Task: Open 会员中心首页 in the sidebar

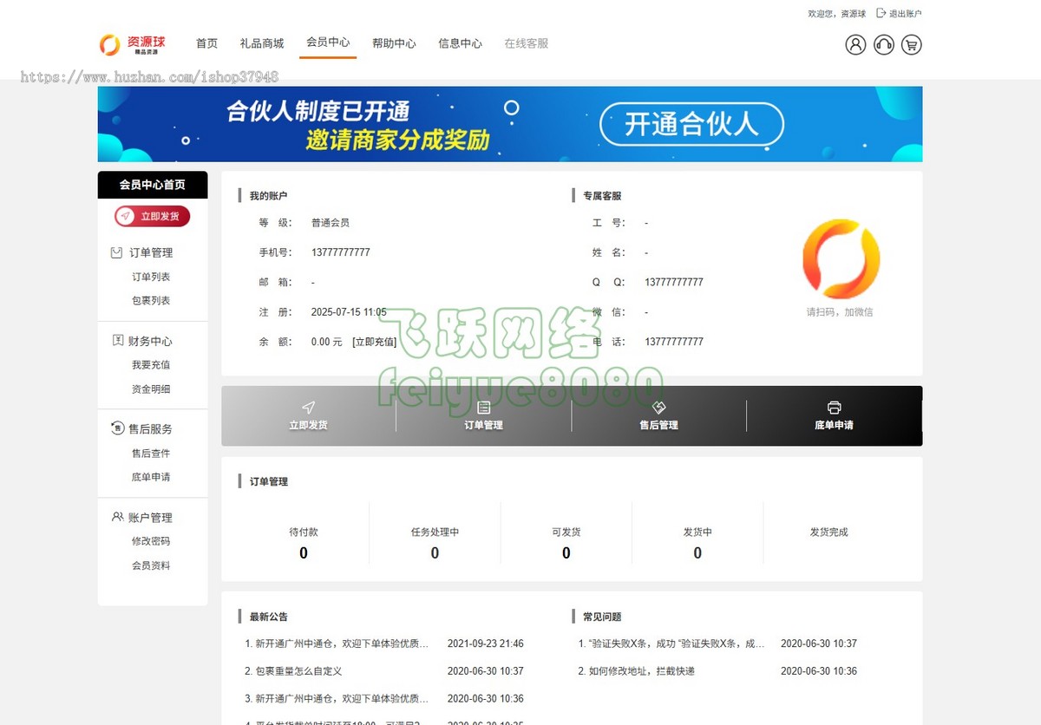Action: (x=153, y=185)
